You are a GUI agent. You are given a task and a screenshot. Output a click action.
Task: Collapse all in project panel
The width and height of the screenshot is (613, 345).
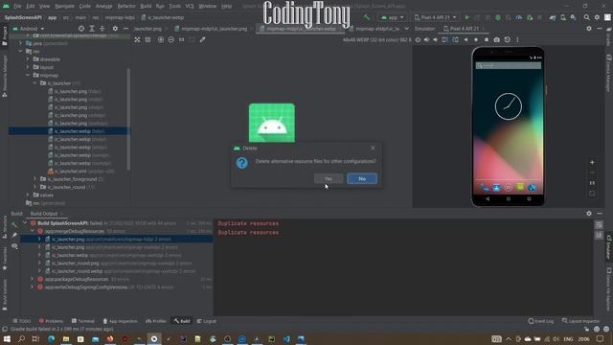coord(102,29)
